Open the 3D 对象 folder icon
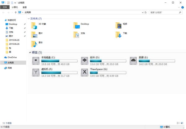The image size is (186, 129). [34, 26]
